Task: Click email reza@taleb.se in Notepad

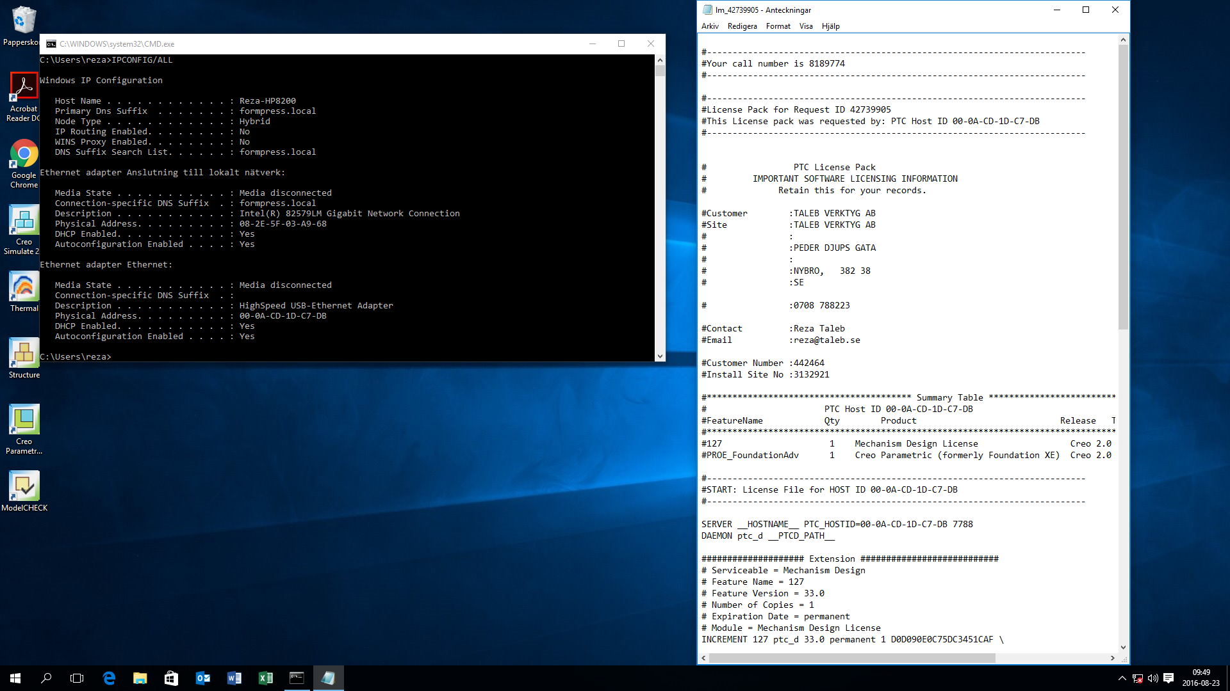Action: tap(827, 340)
